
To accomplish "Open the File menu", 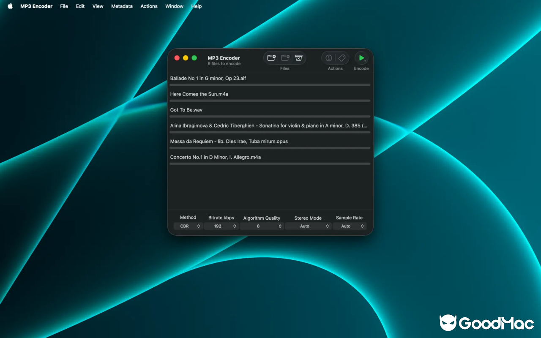I will pyautogui.click(x=64, y=6).
